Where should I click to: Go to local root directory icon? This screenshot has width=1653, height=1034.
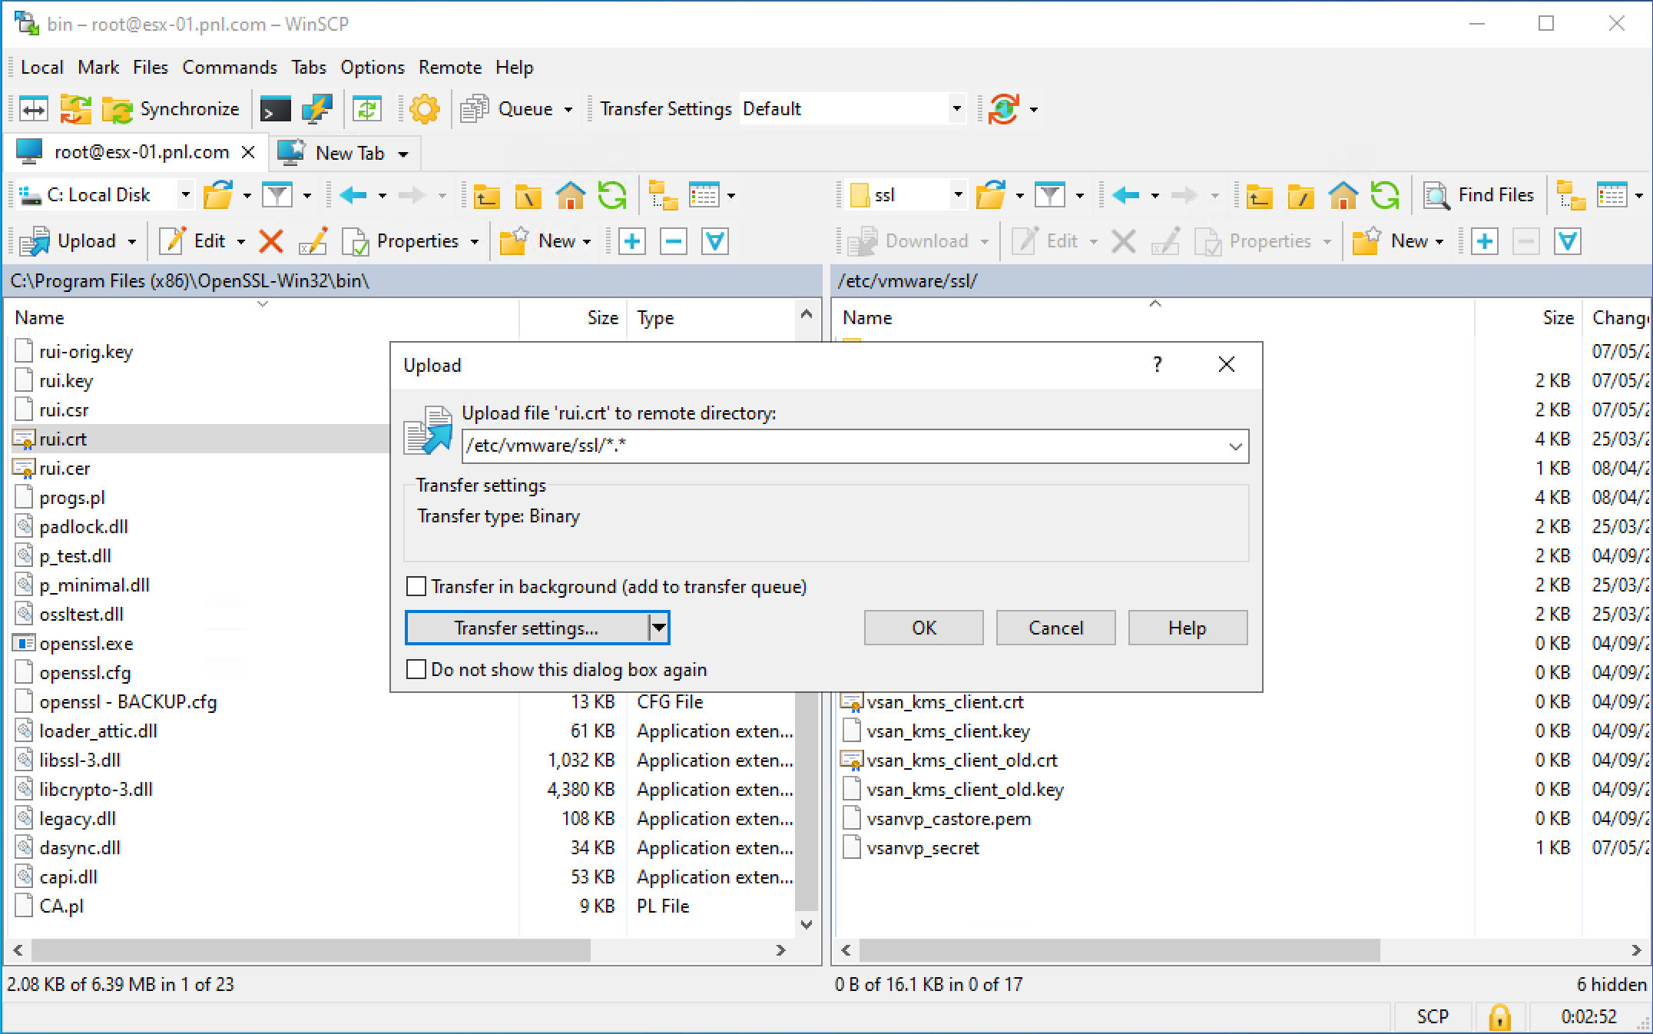click(x=528, y=195)
